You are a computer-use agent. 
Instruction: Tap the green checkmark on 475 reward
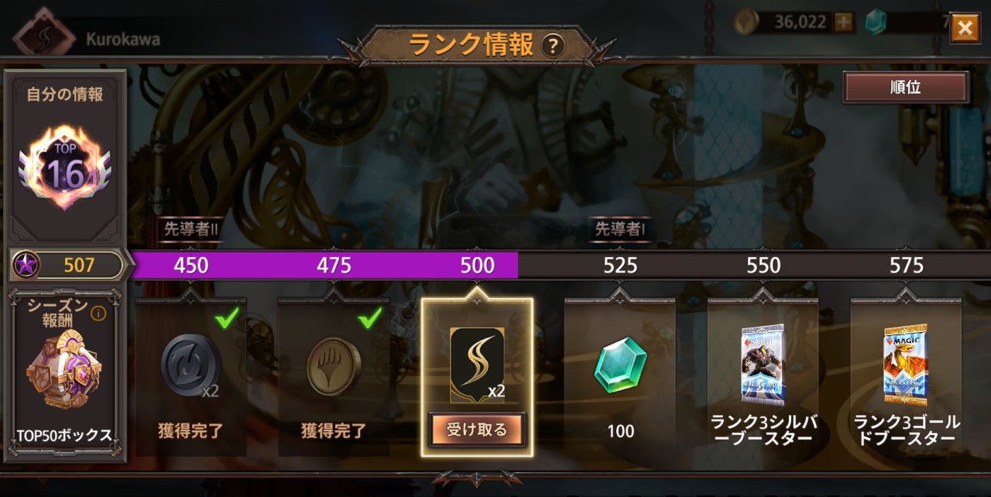(369, 318)
